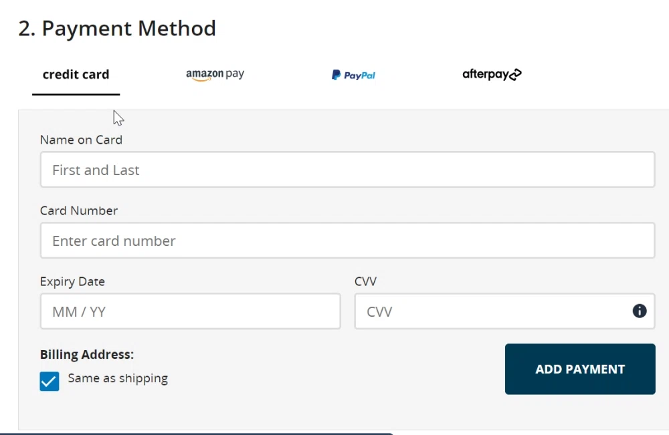This screenshot has height=435, width=669.
Task: Switch to the credit card tab
Action: pos(75,74)
